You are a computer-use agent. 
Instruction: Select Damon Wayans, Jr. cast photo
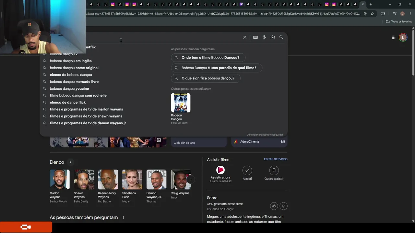156,179
